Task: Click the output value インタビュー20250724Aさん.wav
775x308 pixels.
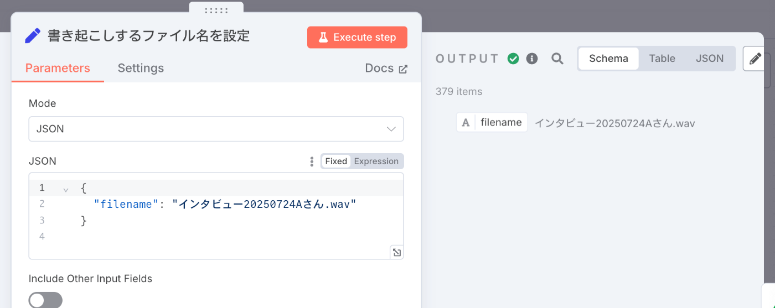Action: pos(614,123)
